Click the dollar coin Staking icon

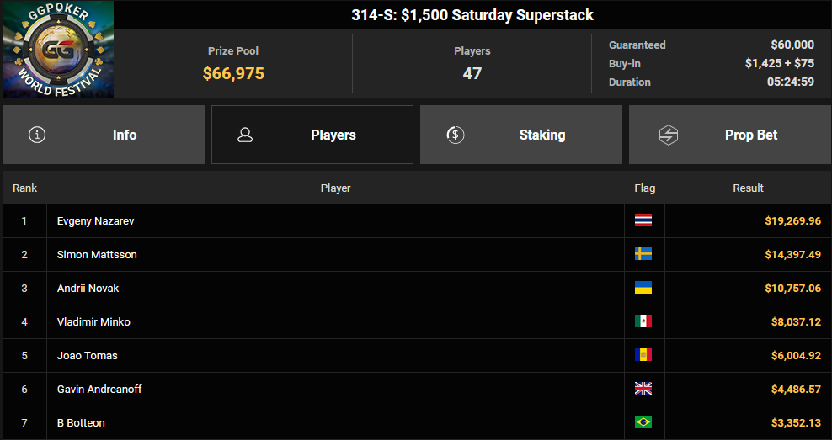point(456,135)
